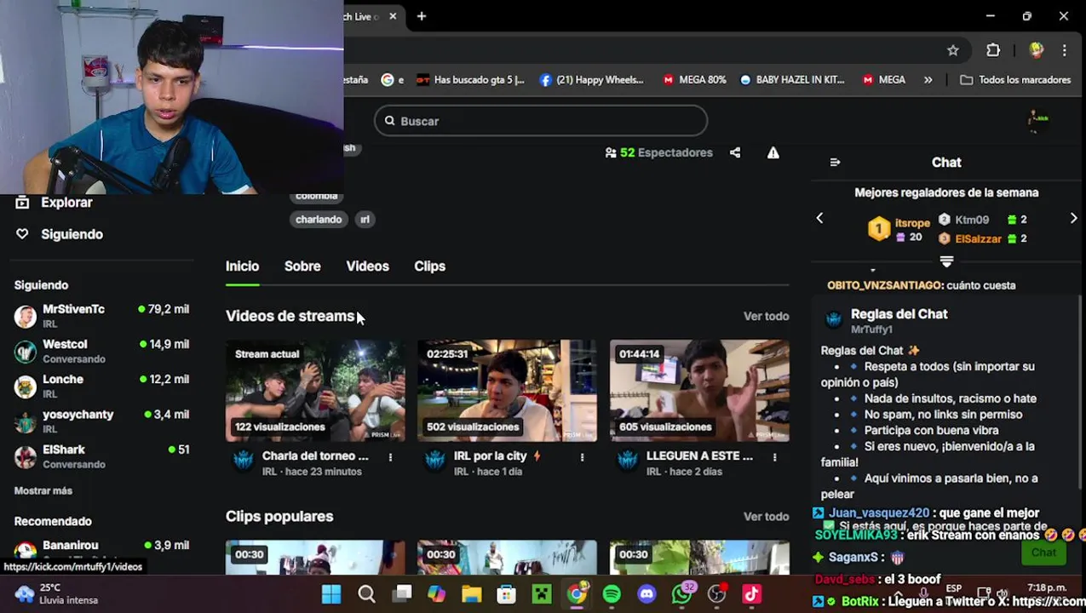Open Minecraft from the taskbar
Screen dimensions: 1086x613
point(542,594)
